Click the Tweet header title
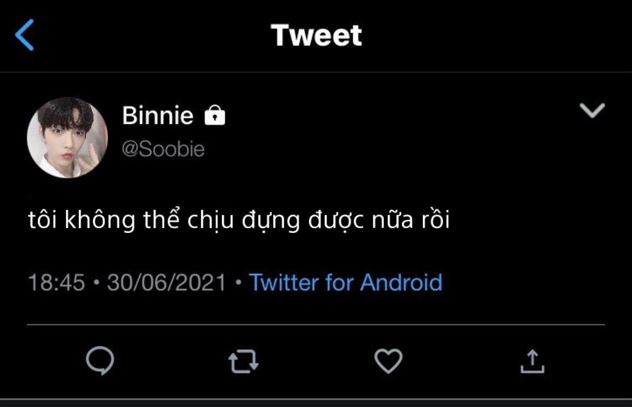This screenshot has height=407, width=632. [x=317, y=35]
